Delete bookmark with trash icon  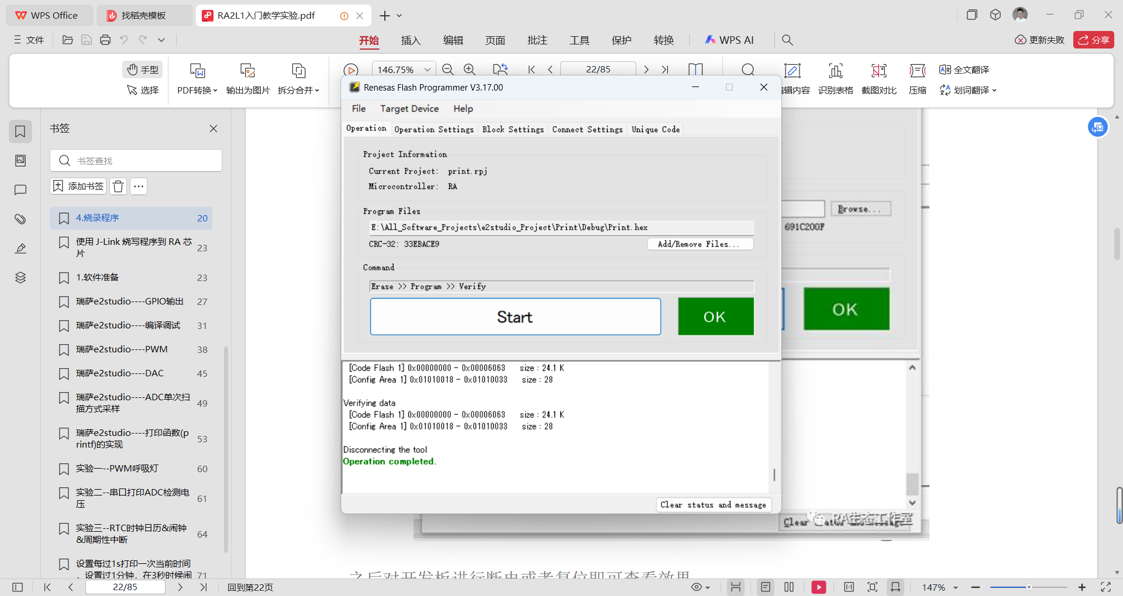118,186
